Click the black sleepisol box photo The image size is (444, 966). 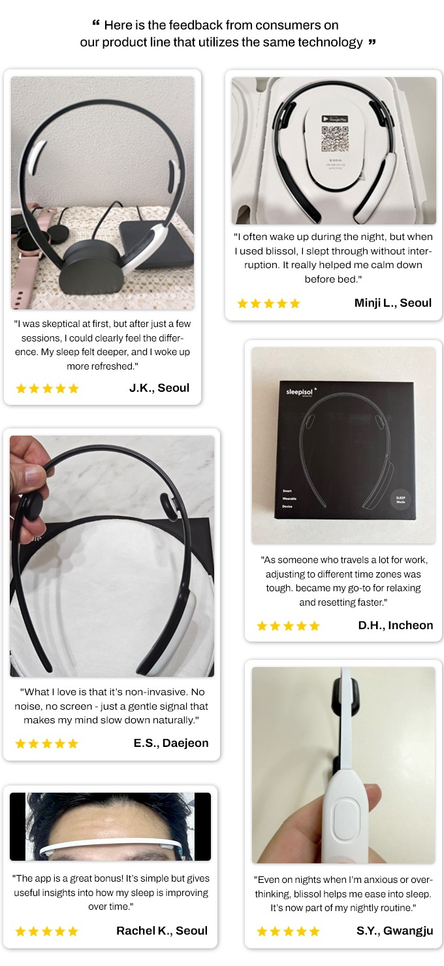click(x=343, y=445)
